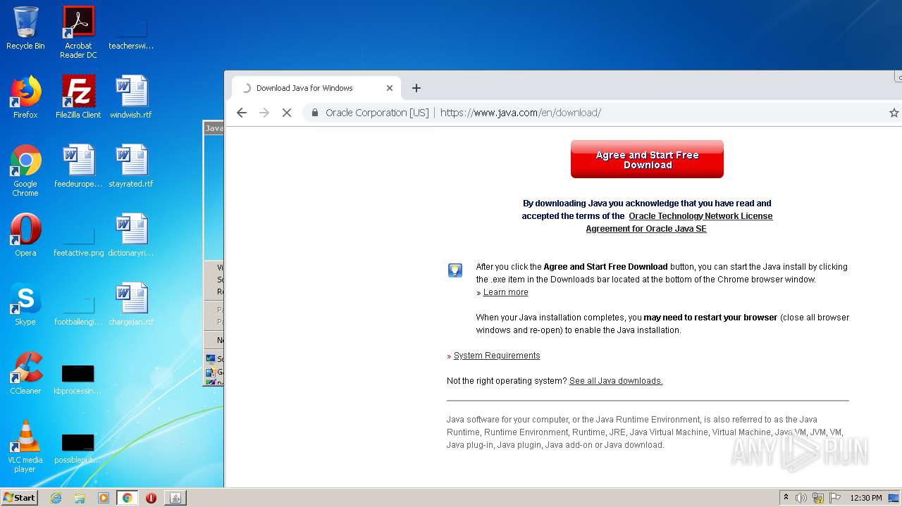Click Oracle Corporation [US] certificate label

[377, 113]
